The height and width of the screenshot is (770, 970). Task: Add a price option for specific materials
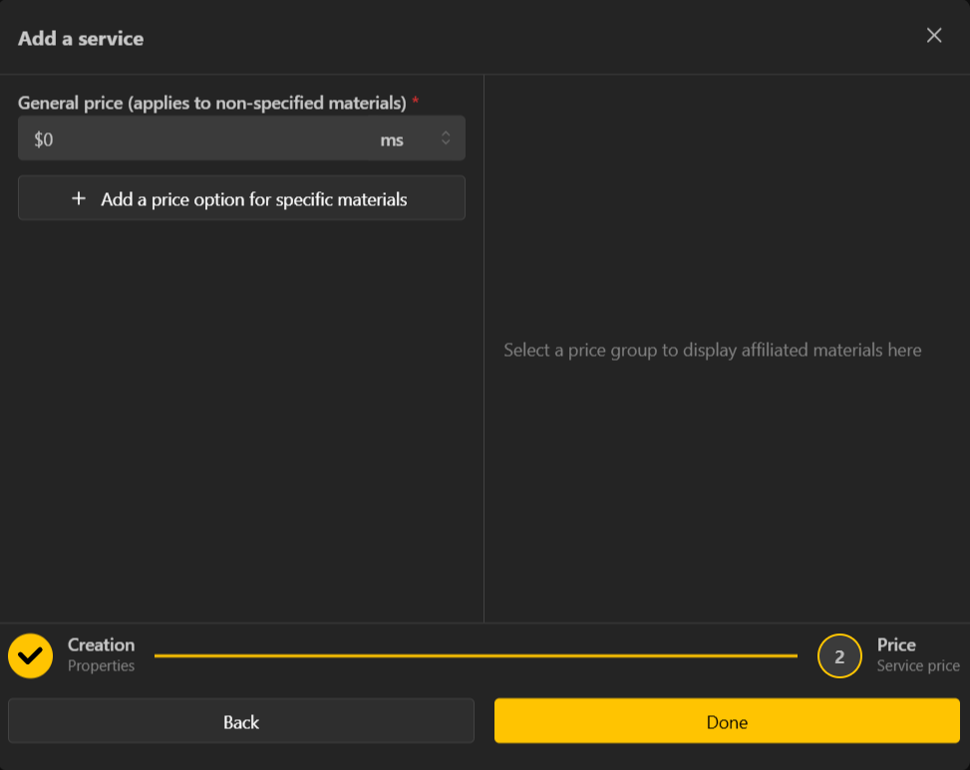pos(253,199)
